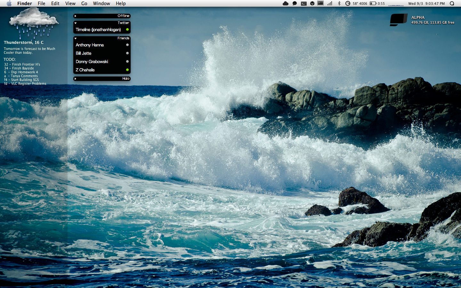Click the 3D box menu bar icon
The width and height of the screenshot is (461, 288).
(x=312, y=4)
